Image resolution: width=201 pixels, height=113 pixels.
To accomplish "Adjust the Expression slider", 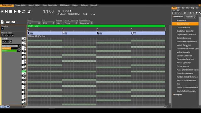I will pos(11,48).
